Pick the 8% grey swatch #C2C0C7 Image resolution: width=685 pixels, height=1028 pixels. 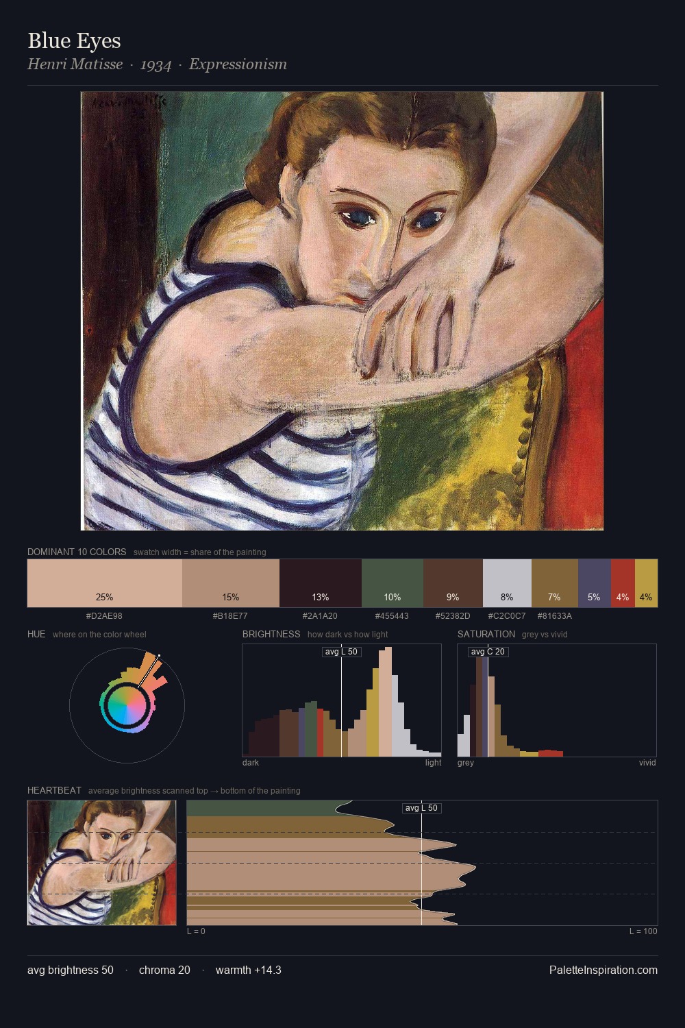click(507, 583)
